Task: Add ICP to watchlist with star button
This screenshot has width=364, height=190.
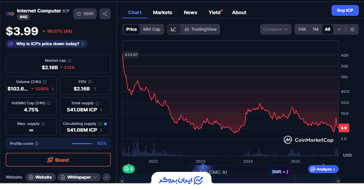Action: (85, 14)
